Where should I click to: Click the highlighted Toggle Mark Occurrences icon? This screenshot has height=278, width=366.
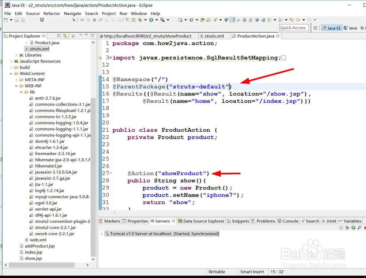click(232, 20)
